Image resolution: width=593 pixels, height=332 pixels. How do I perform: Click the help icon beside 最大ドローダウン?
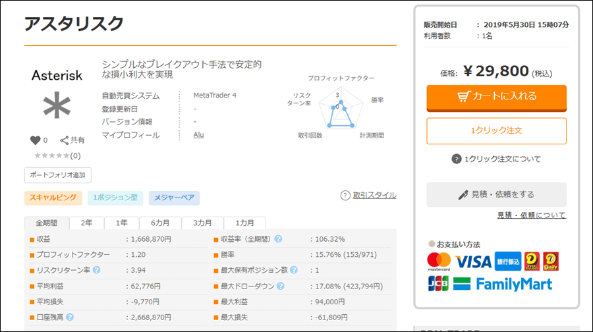click(x=280, y=286)
